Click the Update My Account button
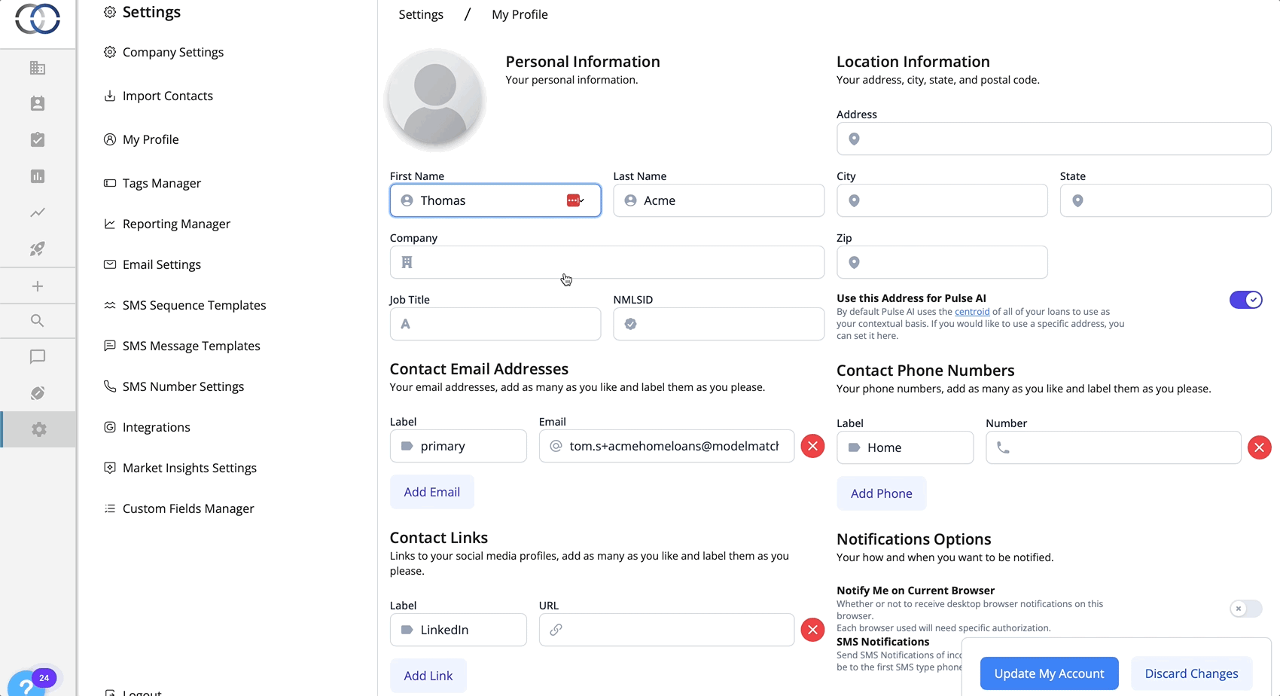This screenshot has height=696, width=1280. tap(1049, 673)
